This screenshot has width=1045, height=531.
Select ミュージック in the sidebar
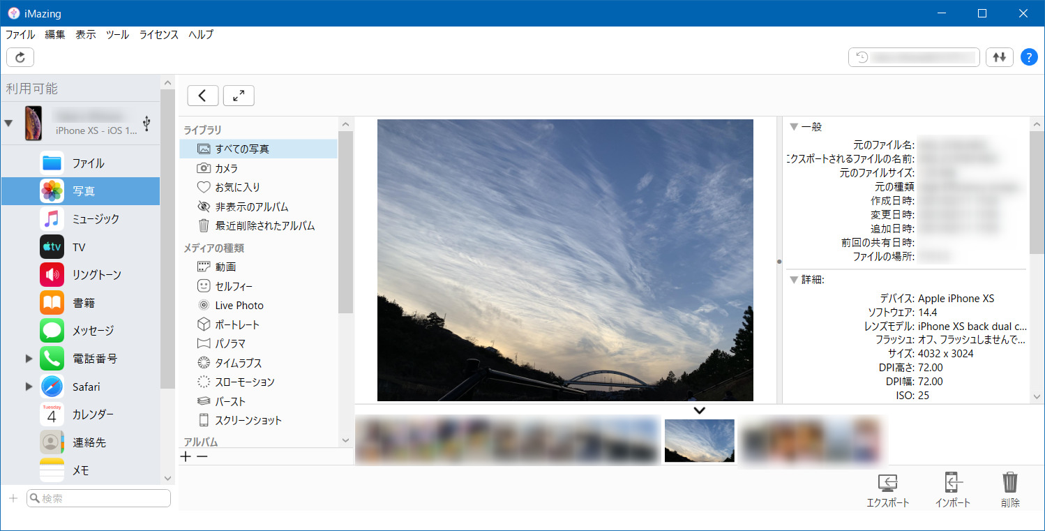[x=80, y=219]
